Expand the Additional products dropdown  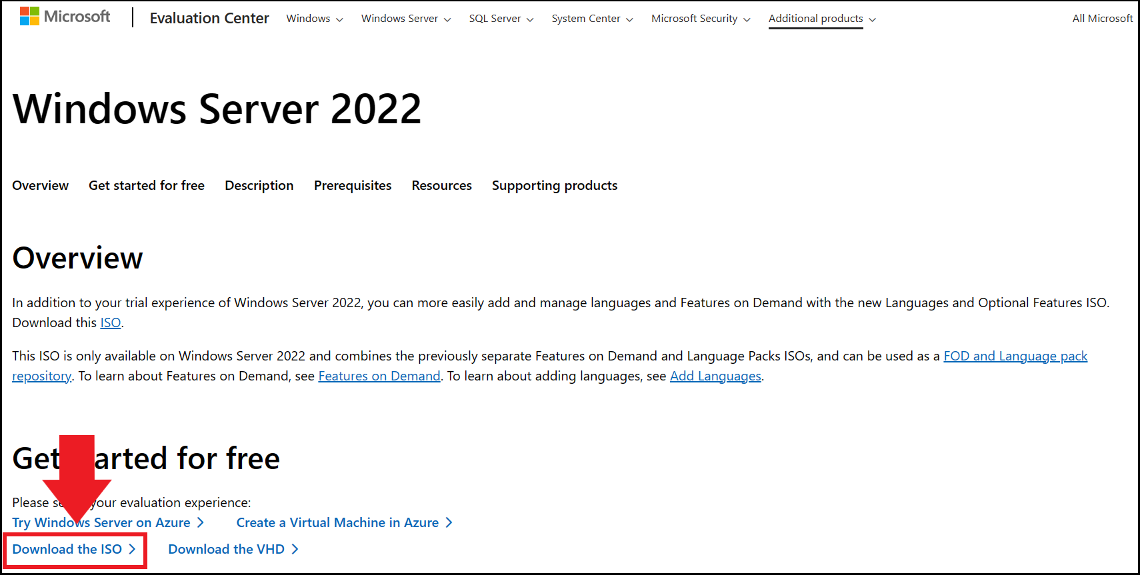tap(822, 19)
